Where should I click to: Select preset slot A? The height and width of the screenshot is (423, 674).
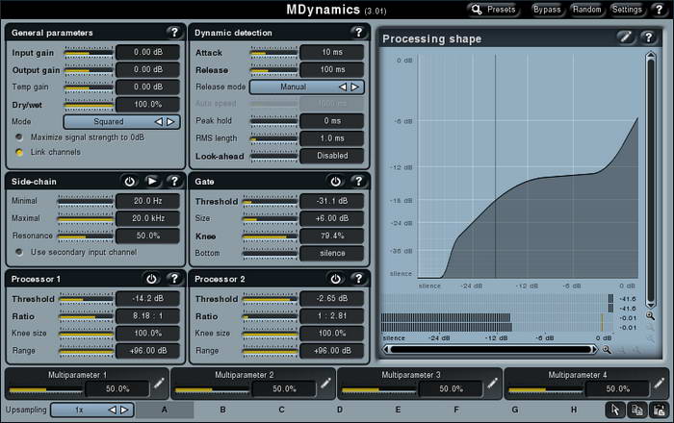click(165, 410)
